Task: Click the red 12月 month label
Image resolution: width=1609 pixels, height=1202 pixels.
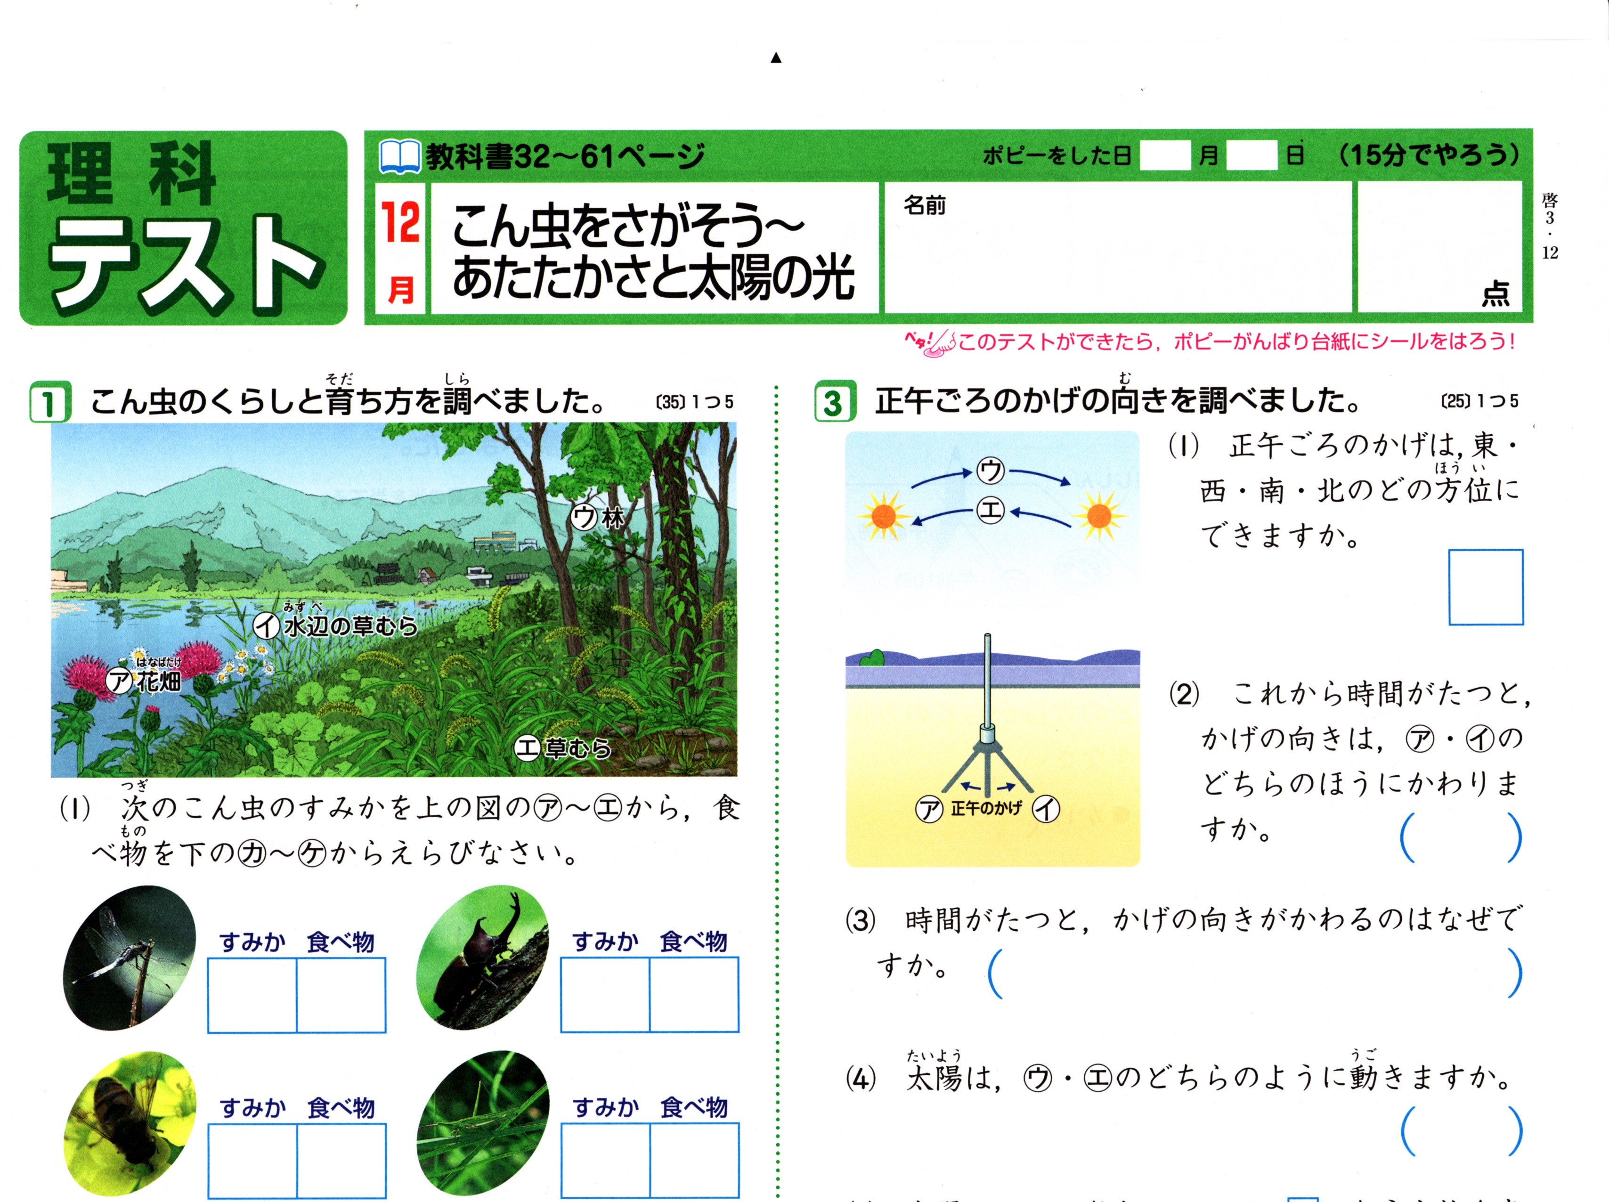Action: tap(401, 248)
